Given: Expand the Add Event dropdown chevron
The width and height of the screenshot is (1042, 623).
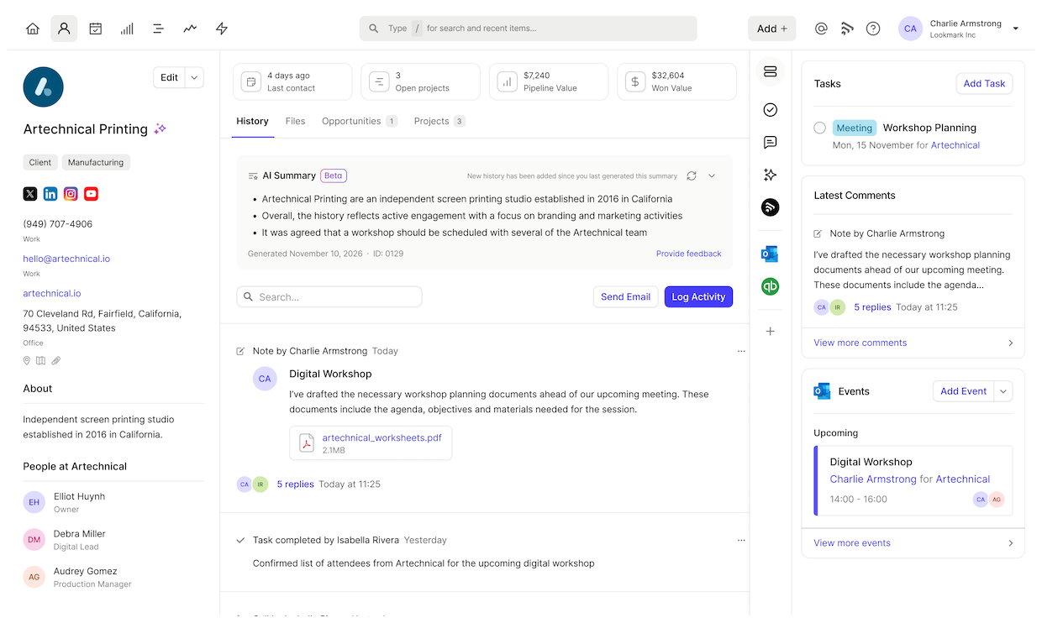Looking at the screenshot, I should pyautogui.click(x=1003, y=390).
